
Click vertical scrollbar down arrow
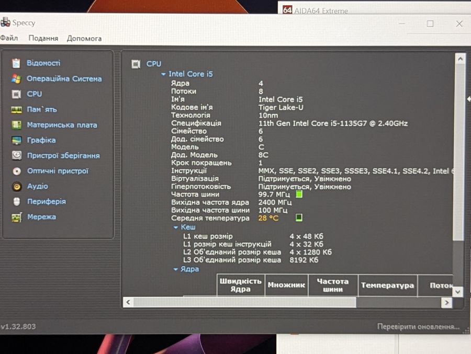tap(458, 291)
